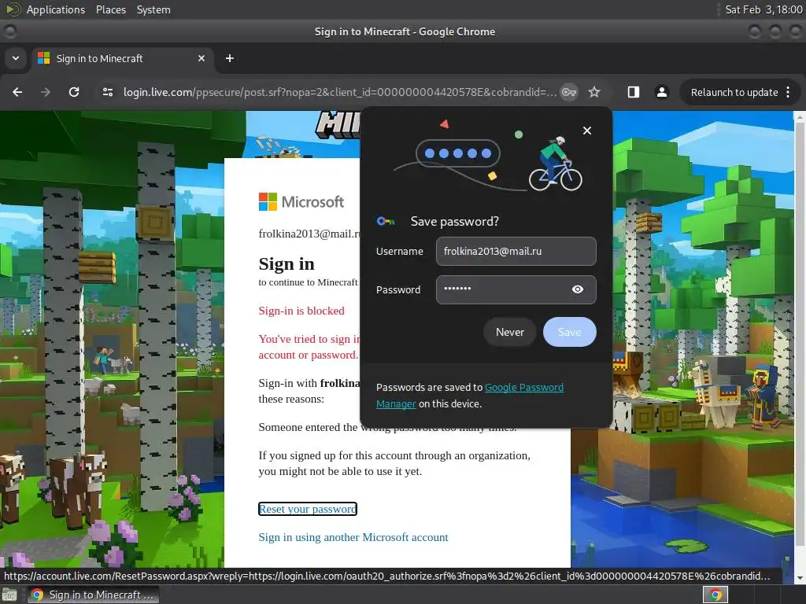Expand the tab search dropdown

16,58
